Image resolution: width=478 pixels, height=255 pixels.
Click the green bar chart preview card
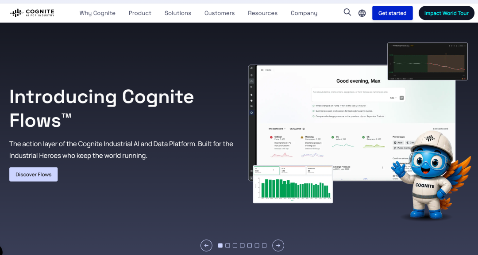coord(293,184)
